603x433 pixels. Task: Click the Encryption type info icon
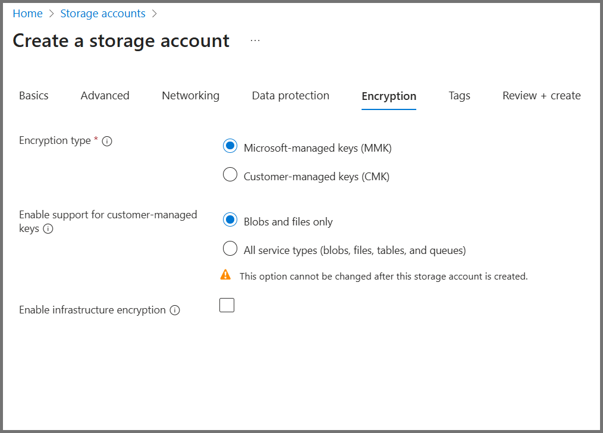click(x=107, y=141)
